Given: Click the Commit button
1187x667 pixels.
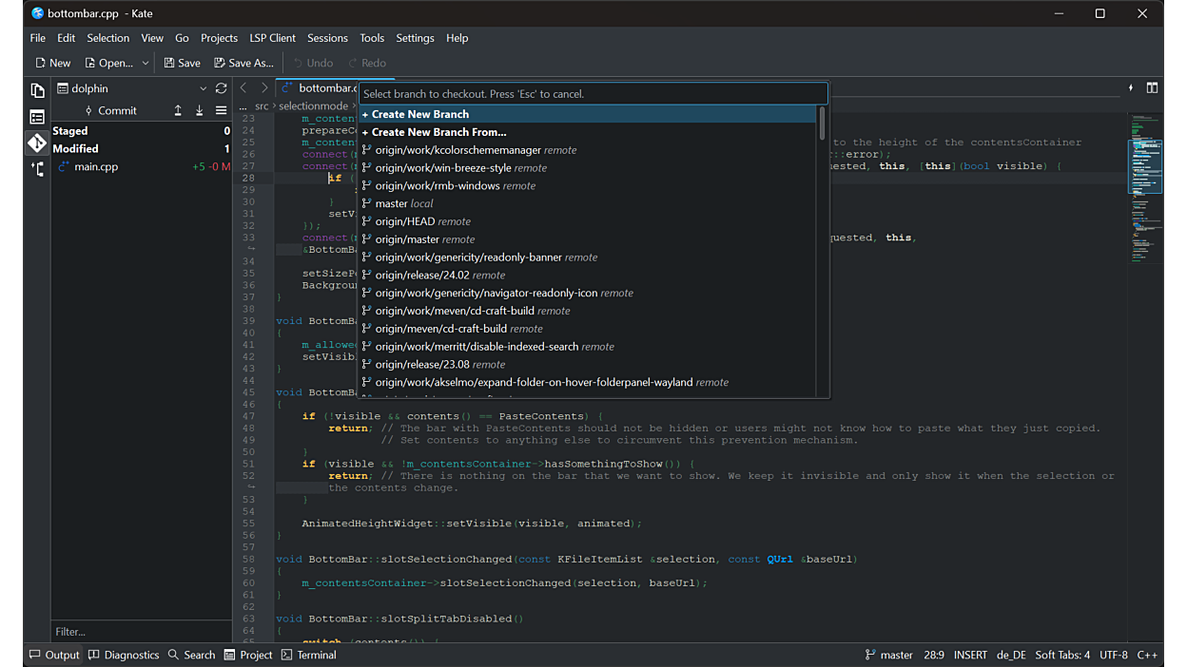Looking at the screenshot, I should click(110, 110).
